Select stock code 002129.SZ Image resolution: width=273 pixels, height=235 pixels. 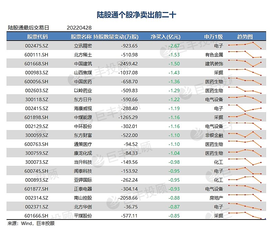(36, 126)
